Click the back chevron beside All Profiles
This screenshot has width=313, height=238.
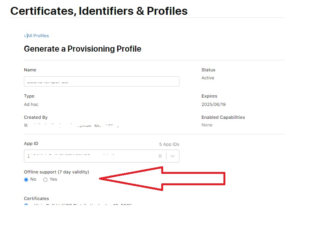point(25,36)
